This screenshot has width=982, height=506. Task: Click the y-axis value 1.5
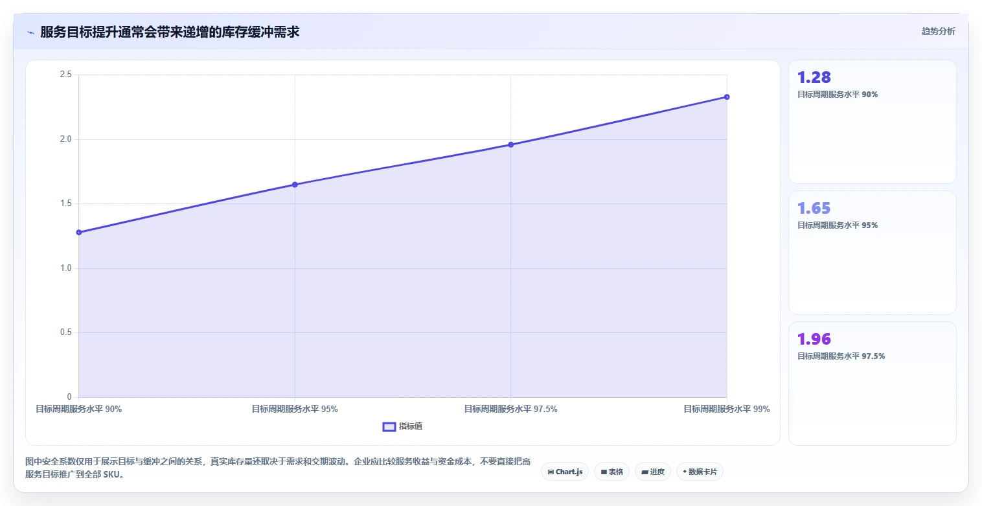point(65,204)
